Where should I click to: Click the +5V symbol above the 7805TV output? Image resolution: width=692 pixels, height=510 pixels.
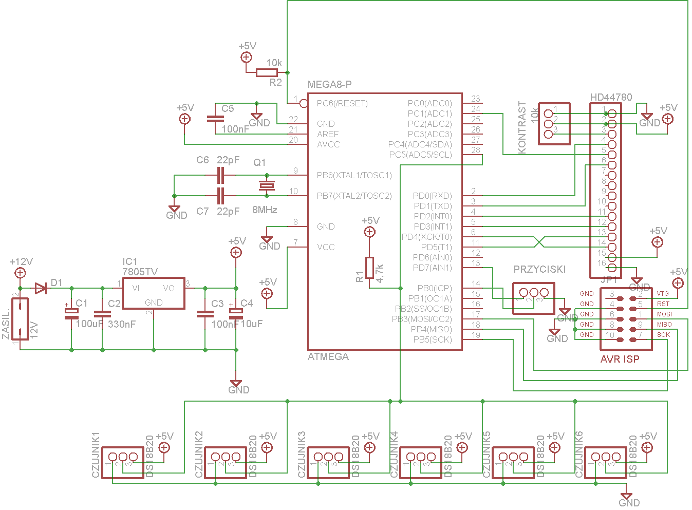(x=236, y=252)
